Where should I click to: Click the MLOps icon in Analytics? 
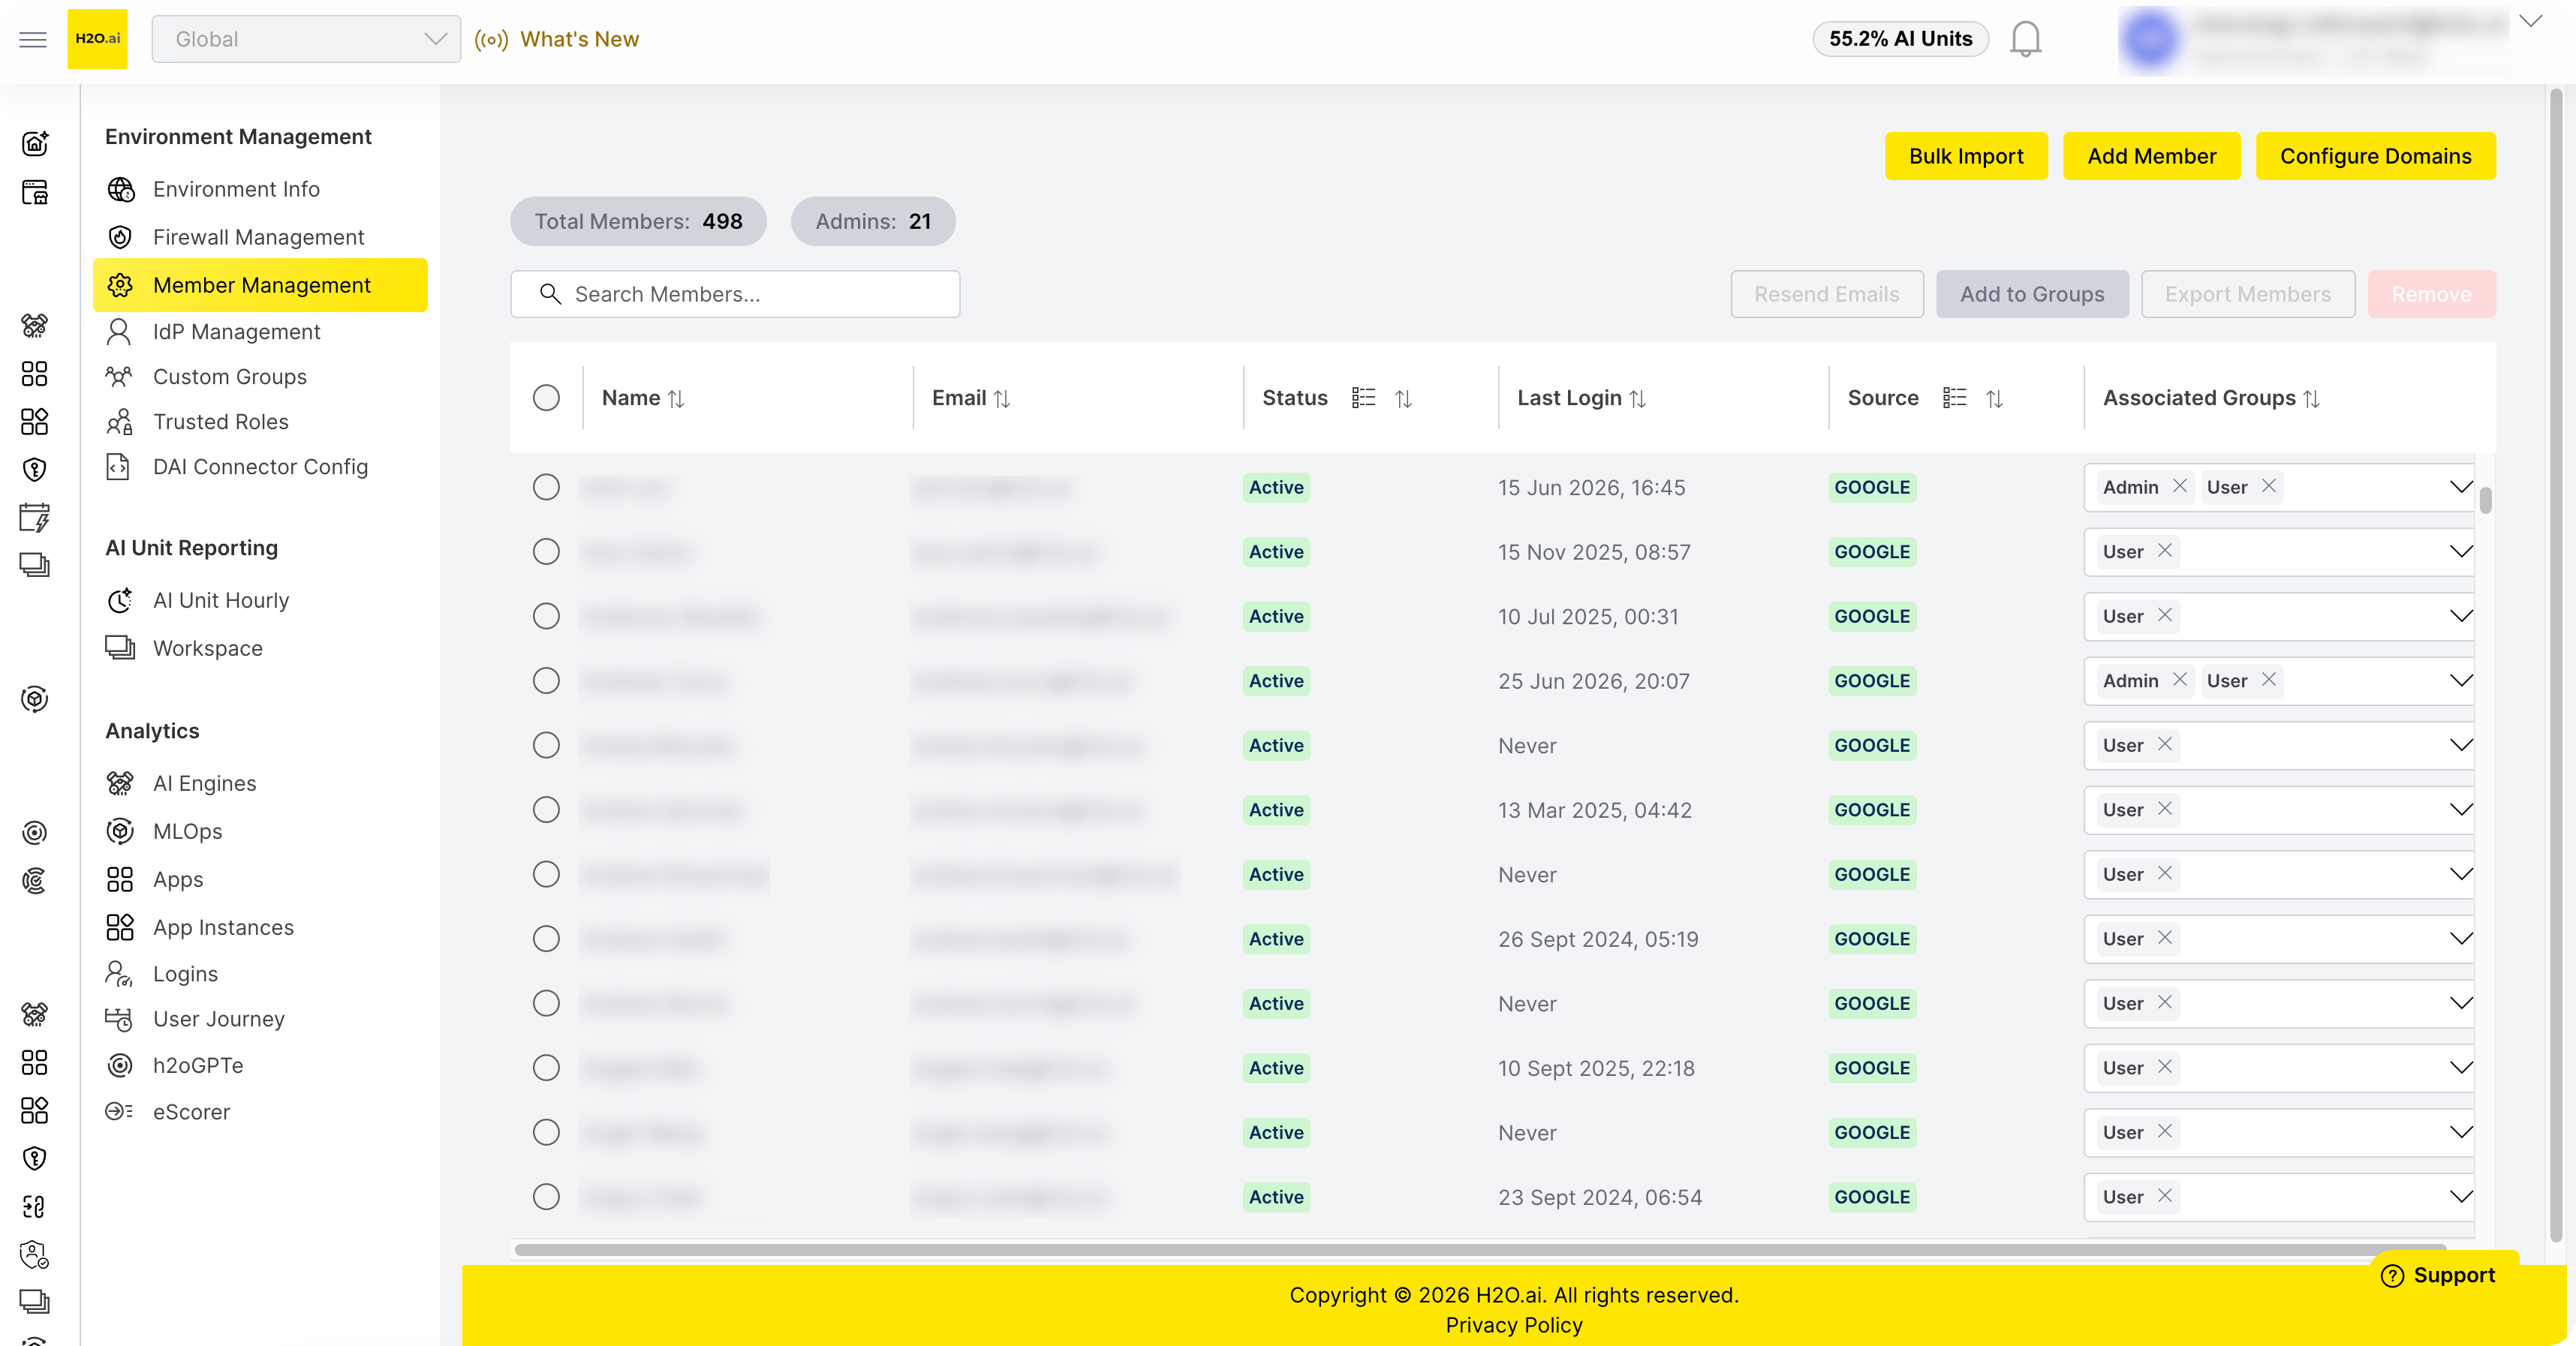[x=120, y=831]
